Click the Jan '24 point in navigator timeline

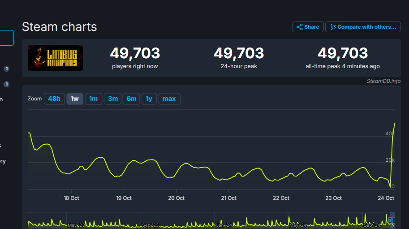tap(224, 225)
